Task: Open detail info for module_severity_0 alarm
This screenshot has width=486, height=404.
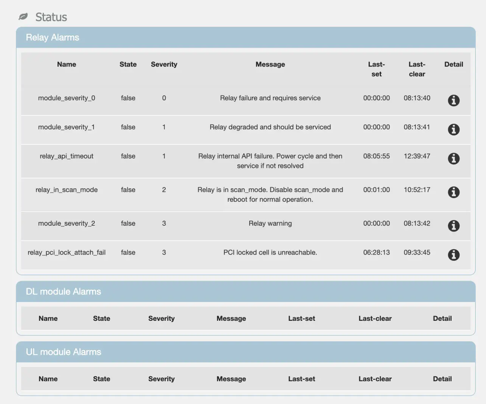Action: click(x=453, y=100)
